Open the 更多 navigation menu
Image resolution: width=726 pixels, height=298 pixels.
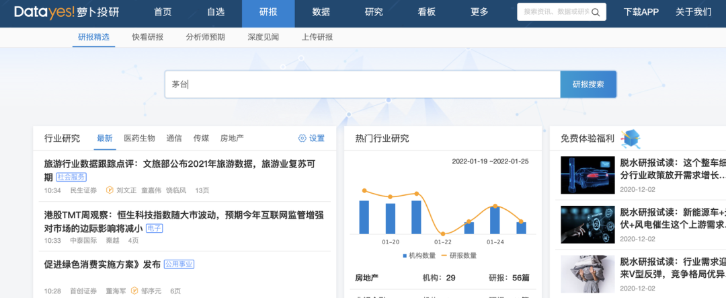(x=479, y=13)
